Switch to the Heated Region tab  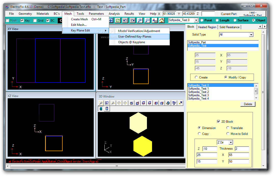click(207, 27)
